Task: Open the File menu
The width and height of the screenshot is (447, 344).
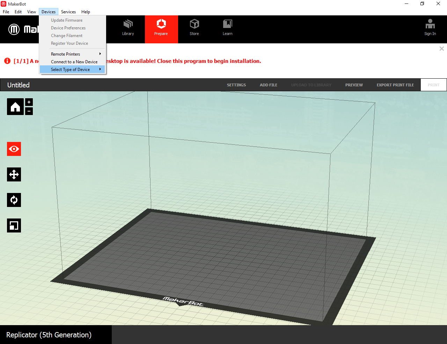Action: 6,12
